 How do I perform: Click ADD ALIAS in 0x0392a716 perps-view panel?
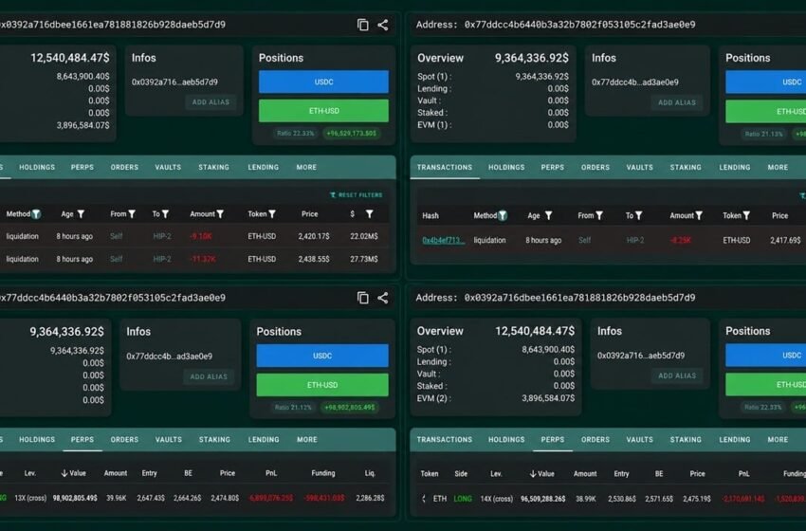677,375
